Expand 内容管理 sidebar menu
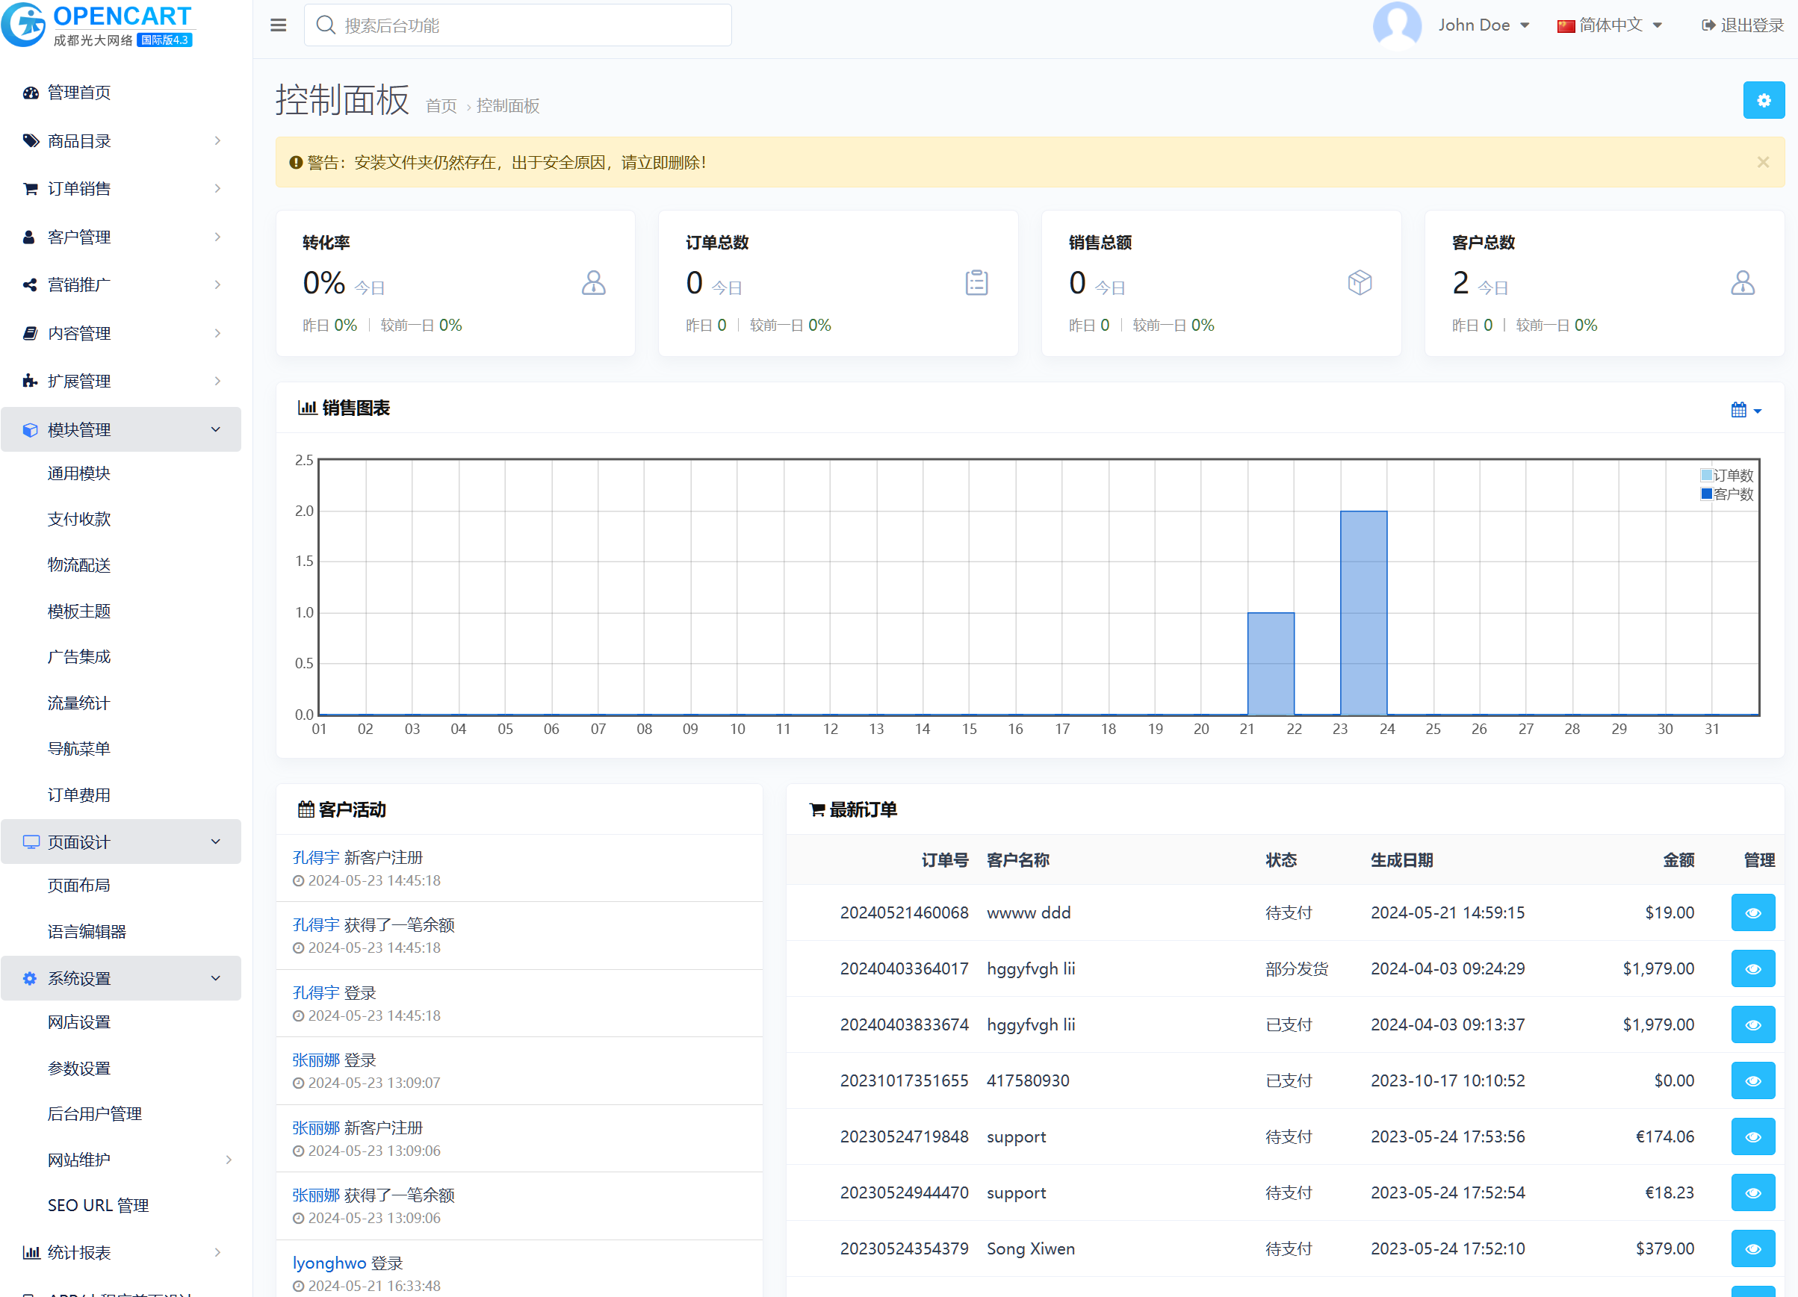This screenshot has height=1297, width=1798. (120, 334)
